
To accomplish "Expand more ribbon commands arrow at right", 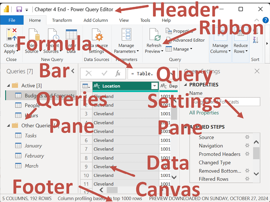I will (x=267, y=43).
